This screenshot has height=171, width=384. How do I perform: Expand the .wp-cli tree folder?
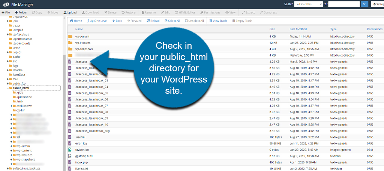click(7, 52)
